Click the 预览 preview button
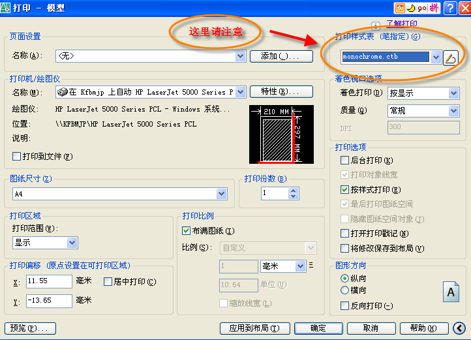471x340 pixels. pos(31,328)
